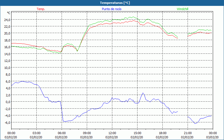Click the '-4,0' y-axis value
Viewport: 224px width, 140px height.
point(7,116)
